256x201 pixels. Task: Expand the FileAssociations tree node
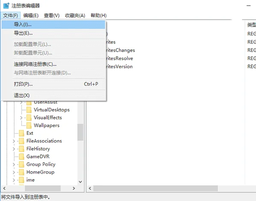14,141
